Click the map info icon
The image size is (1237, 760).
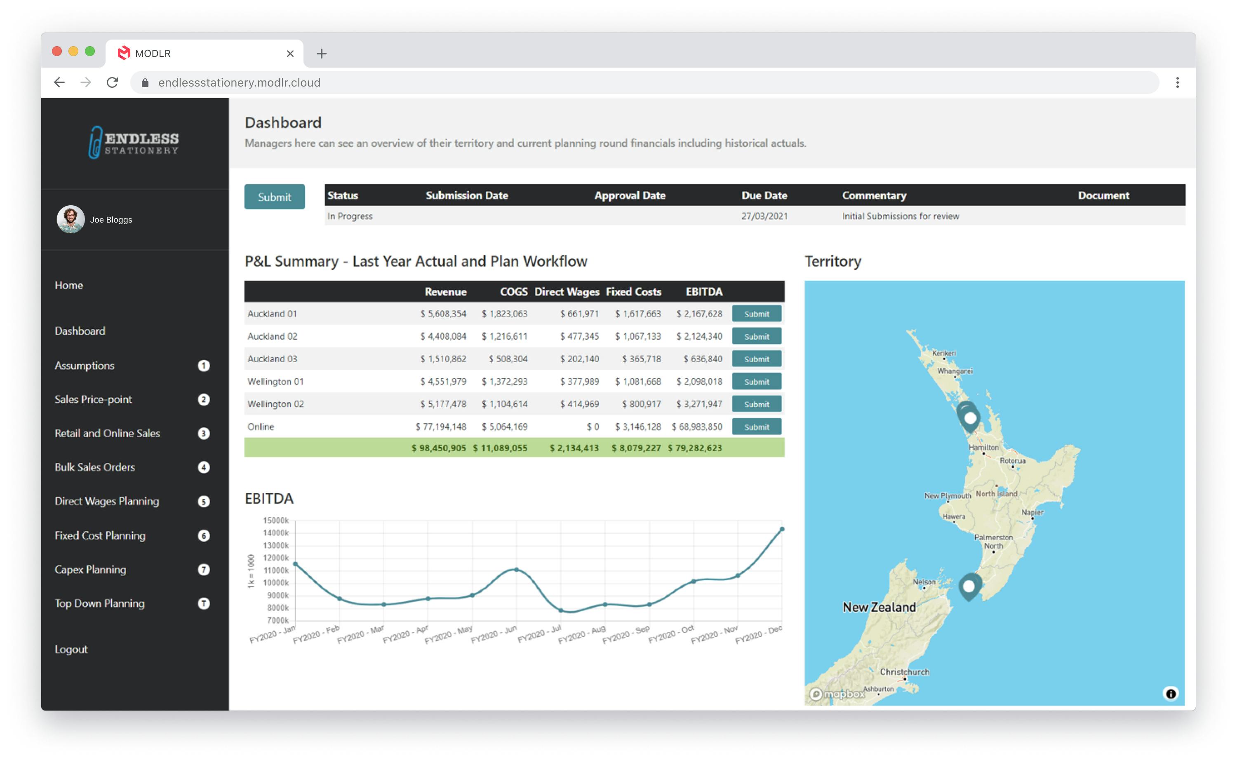(1170, 694)
